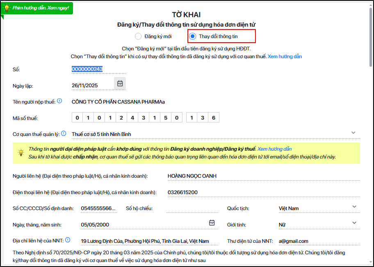Click info icon next to Cơ quan thuế quản lý

pyautogui.click(x=64, y=133)
